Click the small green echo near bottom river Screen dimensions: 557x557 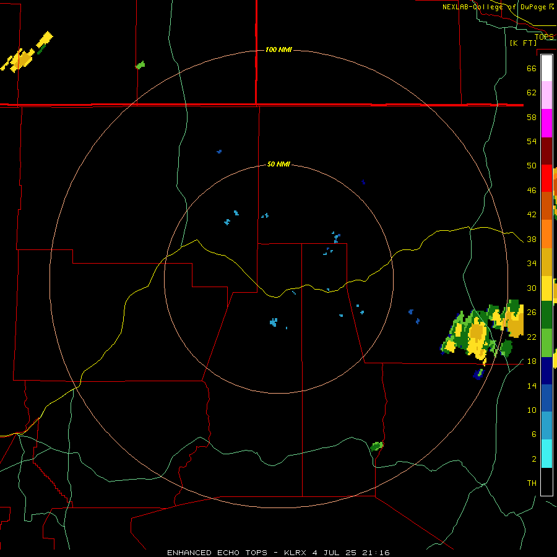(376, 446)
